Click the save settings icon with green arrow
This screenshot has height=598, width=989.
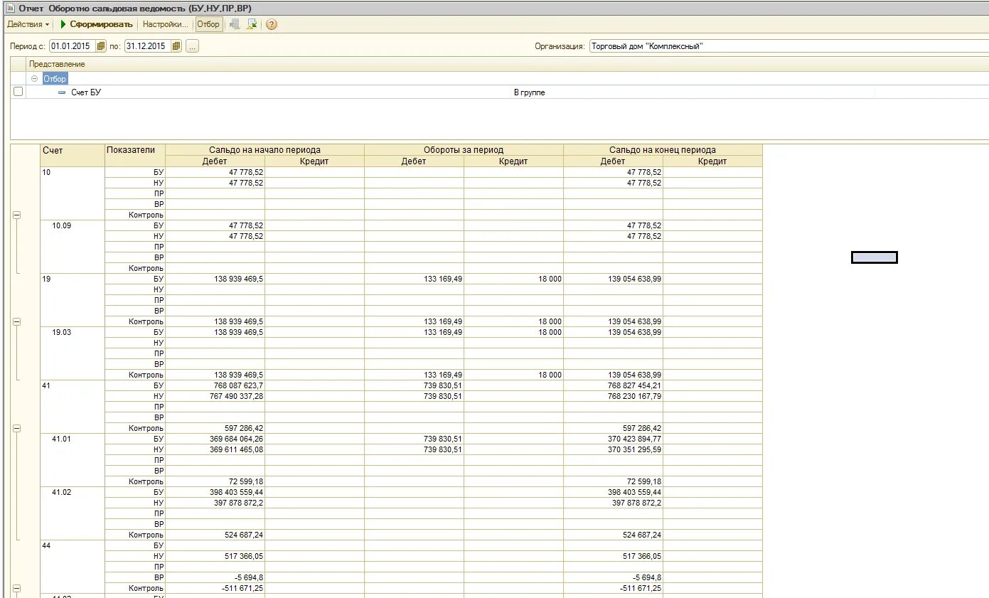pos(252,24)
